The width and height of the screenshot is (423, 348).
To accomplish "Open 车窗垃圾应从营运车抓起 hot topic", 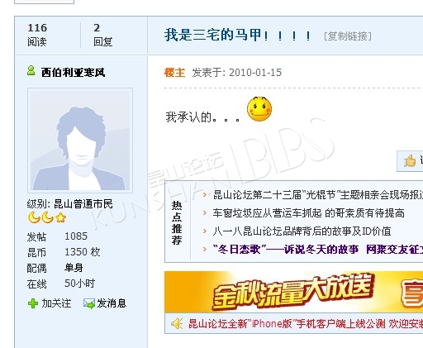I will click(308, 213).
